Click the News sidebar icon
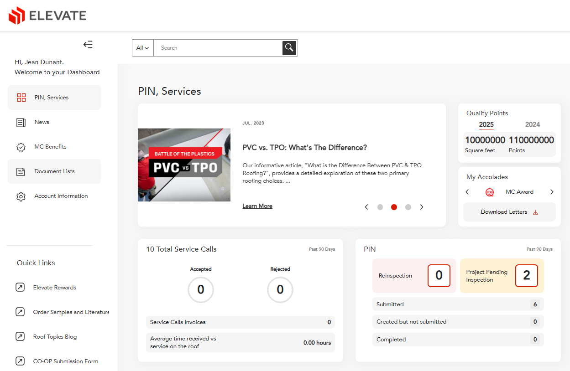Viewport: 570px width, 371px height. coord(21,122)
